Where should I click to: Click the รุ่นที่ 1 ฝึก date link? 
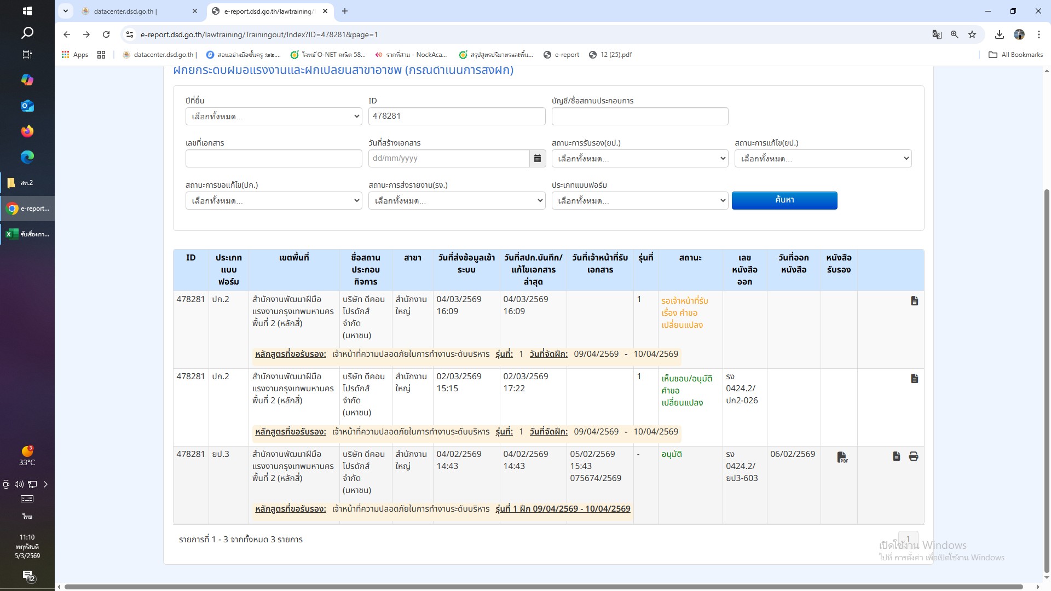563,509
